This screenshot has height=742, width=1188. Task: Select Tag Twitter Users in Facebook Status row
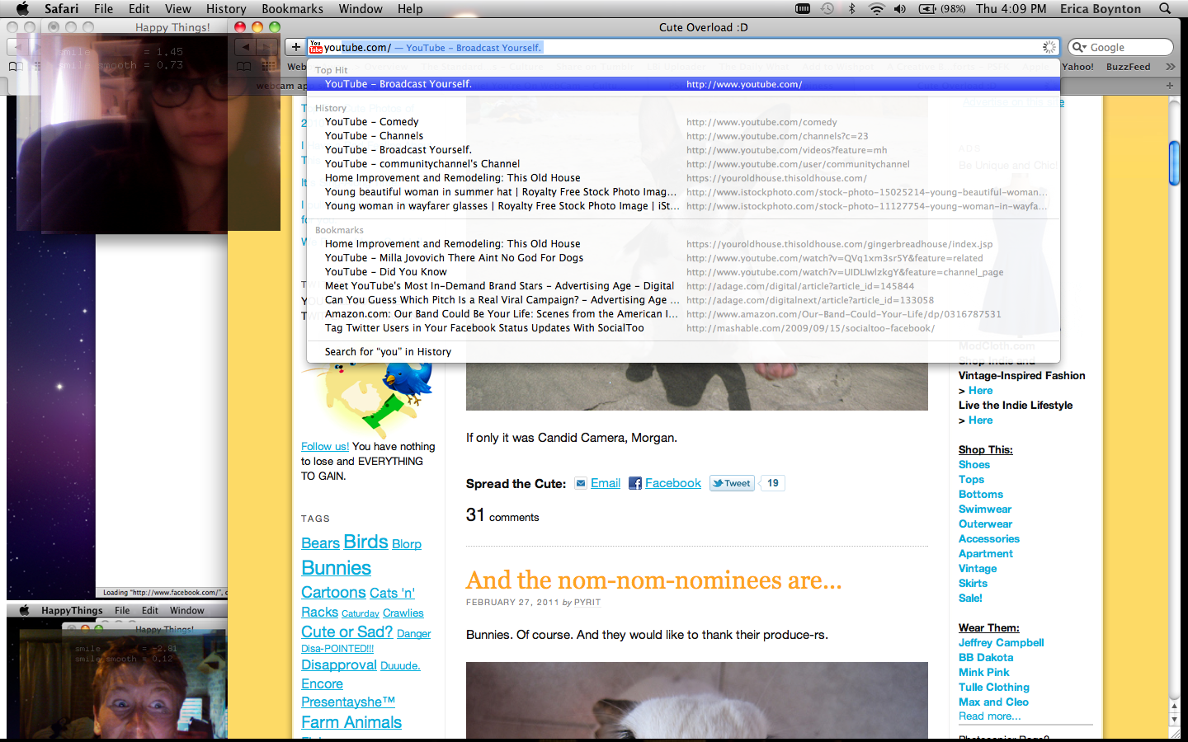(683, 328)
